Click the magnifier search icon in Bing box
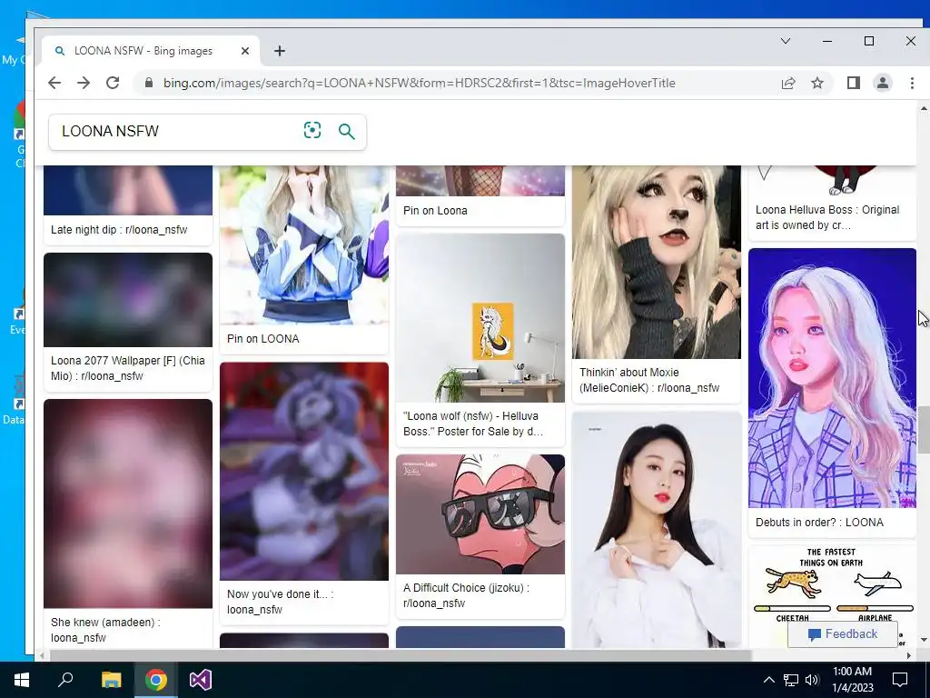 click(x=346, y=131)
